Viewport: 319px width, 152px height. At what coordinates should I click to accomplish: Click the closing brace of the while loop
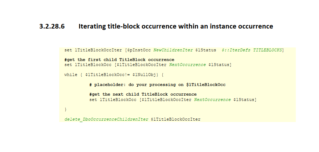tap(66, 109)
